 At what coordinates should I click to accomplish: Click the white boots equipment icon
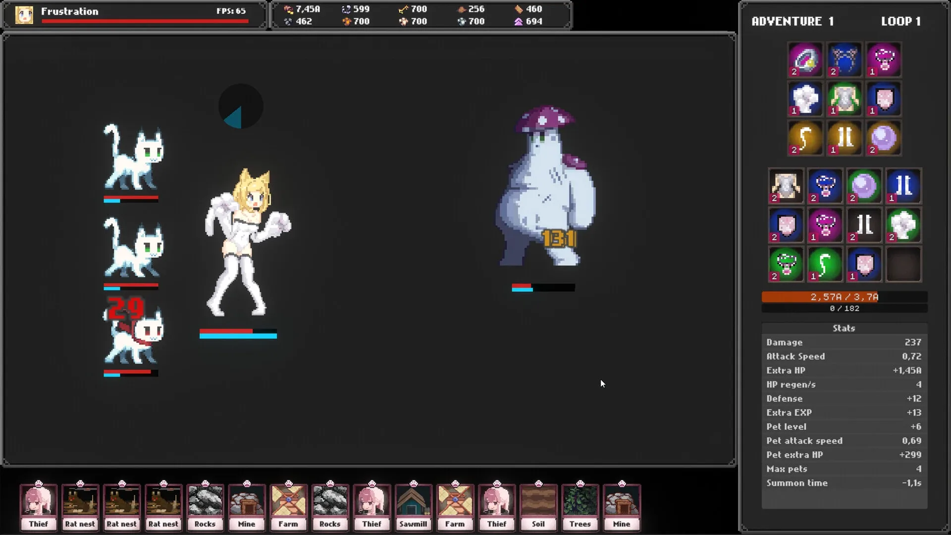click(845, 138)
